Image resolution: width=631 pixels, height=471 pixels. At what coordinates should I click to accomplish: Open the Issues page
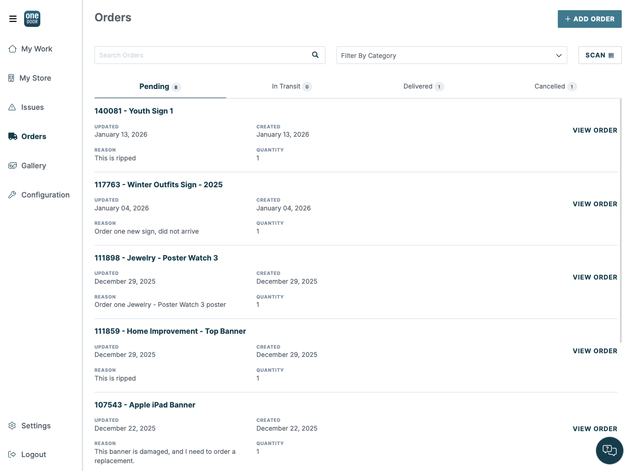[32, 108]
